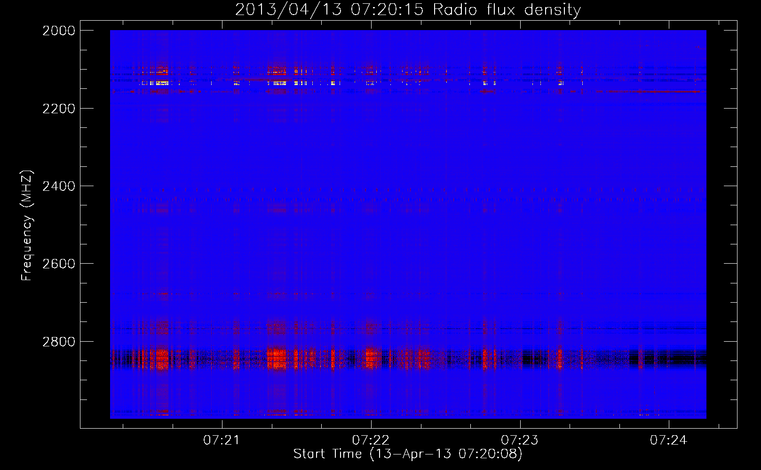Select the 2600 frequency tick label
Viewport: 761px width, 470px height.
(x=59, y=264)
